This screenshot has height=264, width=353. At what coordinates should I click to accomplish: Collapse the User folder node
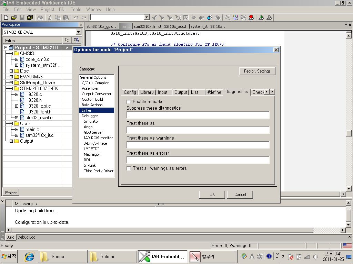tap(11, 123)
